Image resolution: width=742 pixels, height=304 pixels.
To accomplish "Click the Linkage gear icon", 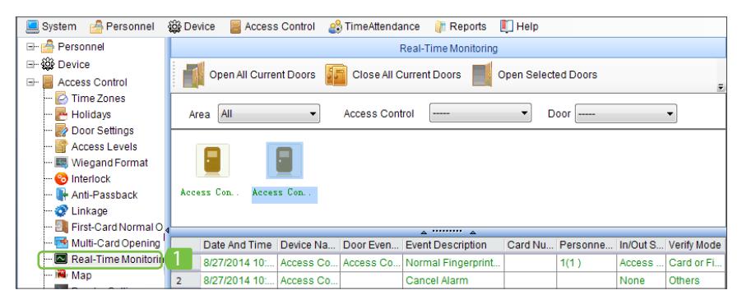I will pos(62,211).
